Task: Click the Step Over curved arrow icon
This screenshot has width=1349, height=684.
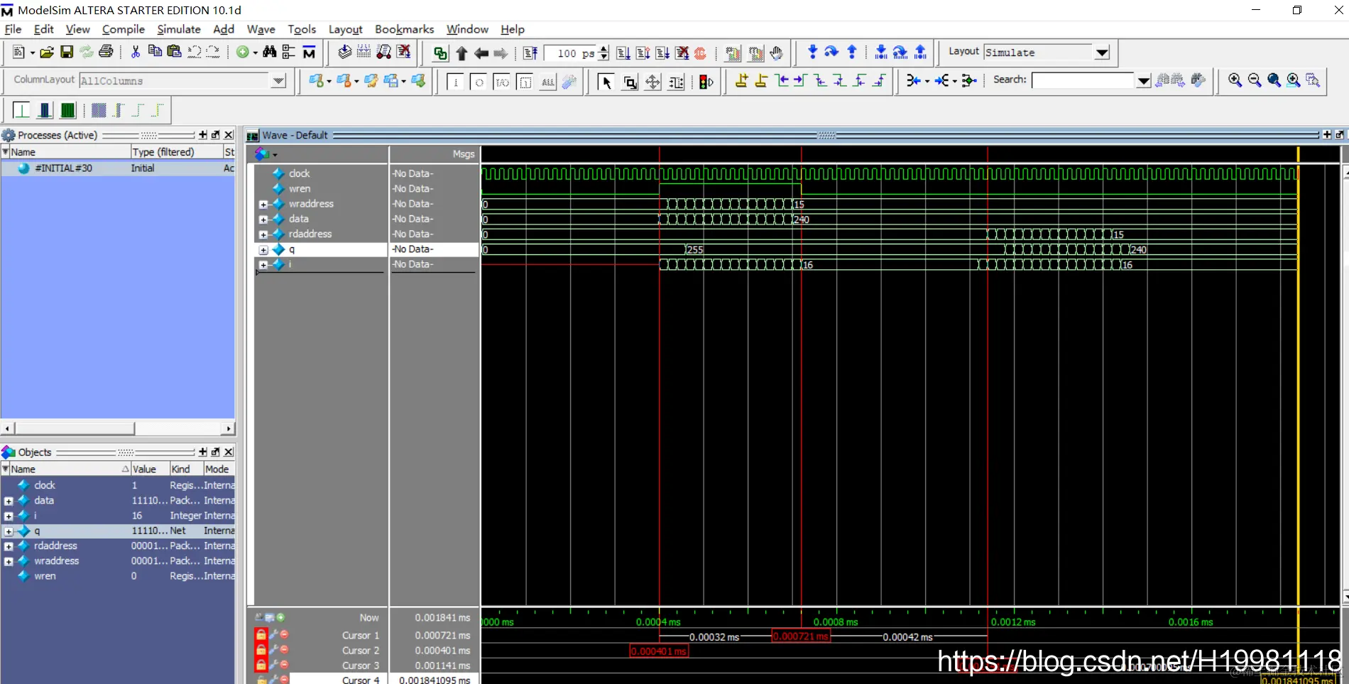Action: [x=831, y=52]
